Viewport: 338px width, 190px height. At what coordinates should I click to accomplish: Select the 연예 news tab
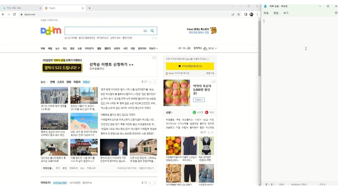(x=52, y=82)
